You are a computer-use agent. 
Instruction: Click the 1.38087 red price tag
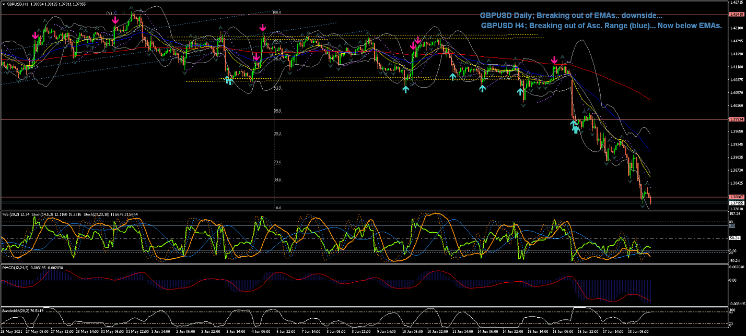tap(737, 197)
